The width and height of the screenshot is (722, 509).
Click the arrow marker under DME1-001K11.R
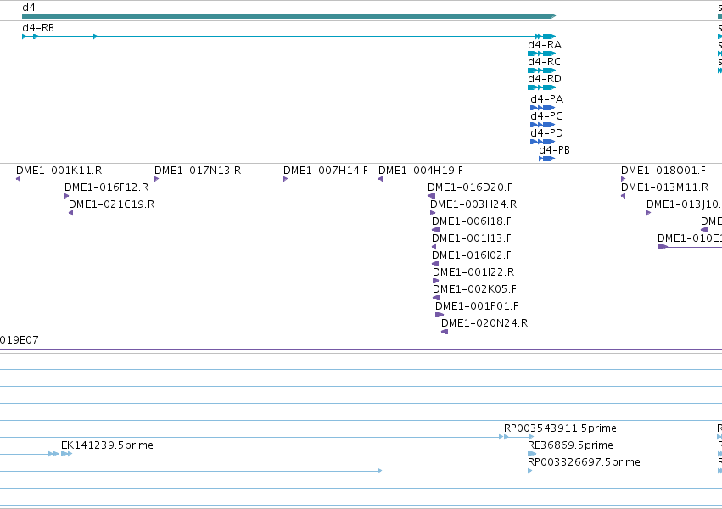(19, 179)
